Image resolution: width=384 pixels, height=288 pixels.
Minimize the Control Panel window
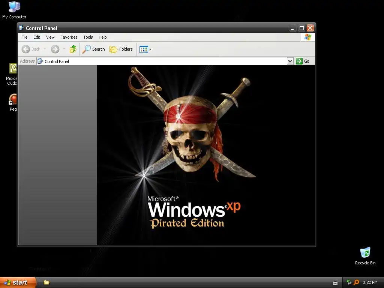point(292,28)
